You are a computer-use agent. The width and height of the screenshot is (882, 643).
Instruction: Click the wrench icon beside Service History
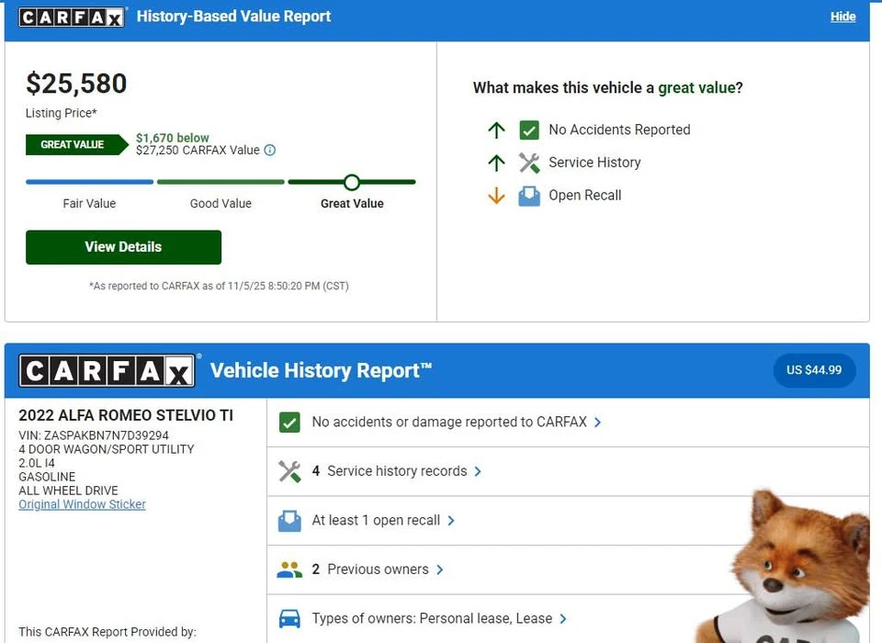point(529,163)
